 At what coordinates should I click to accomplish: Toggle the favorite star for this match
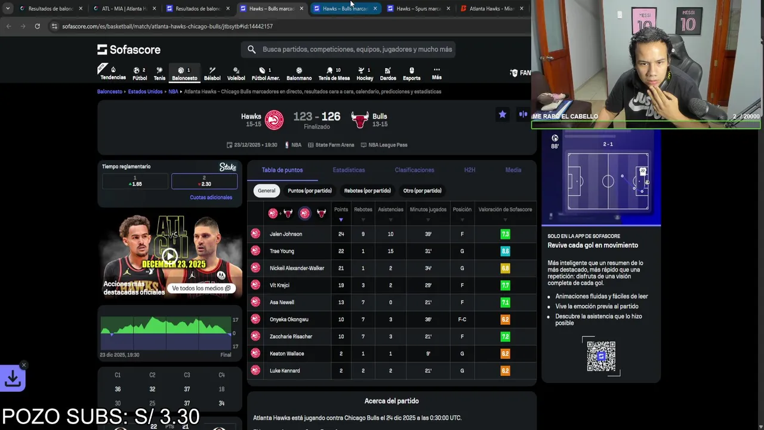pos(503,114)
